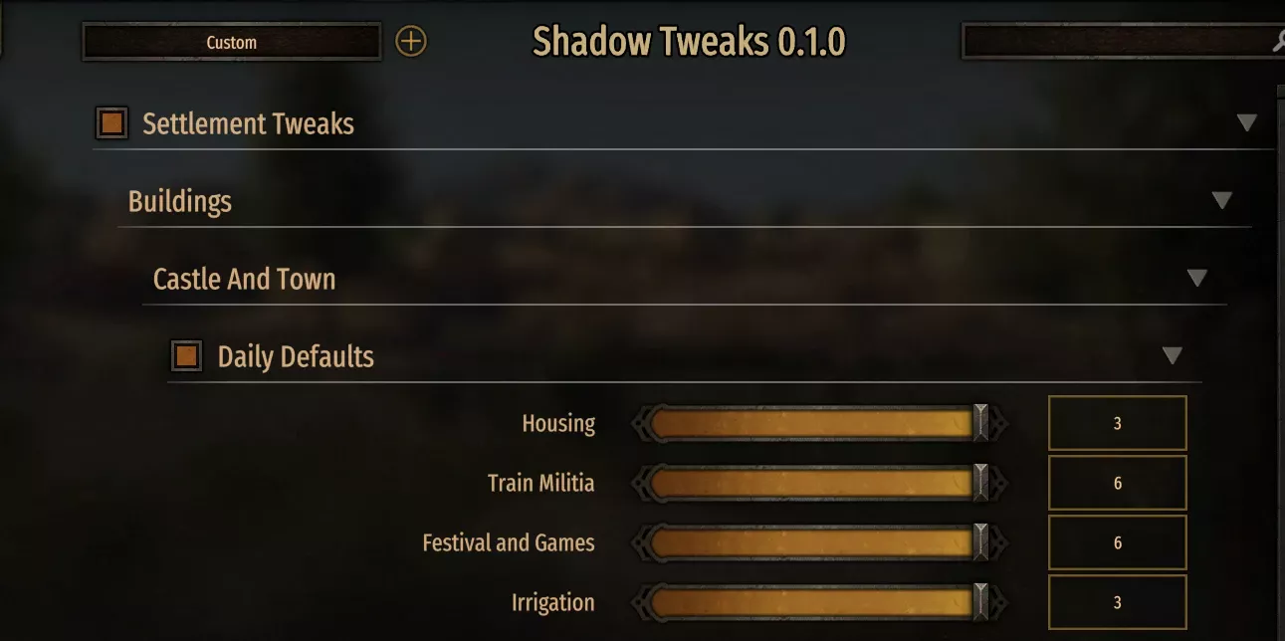Click the Shadow Tweaks 0.1.0 title
This screenshot has height=641, width=1285.
688,42
